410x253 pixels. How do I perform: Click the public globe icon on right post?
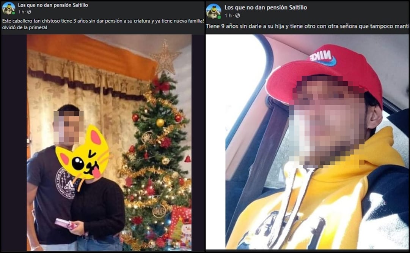[x=237, y=16]
